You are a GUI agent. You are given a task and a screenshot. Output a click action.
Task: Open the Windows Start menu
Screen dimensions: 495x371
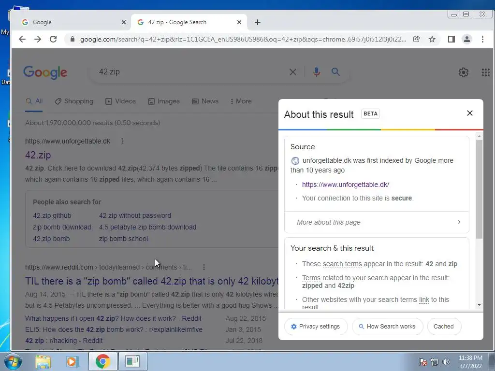click(13, 361)
